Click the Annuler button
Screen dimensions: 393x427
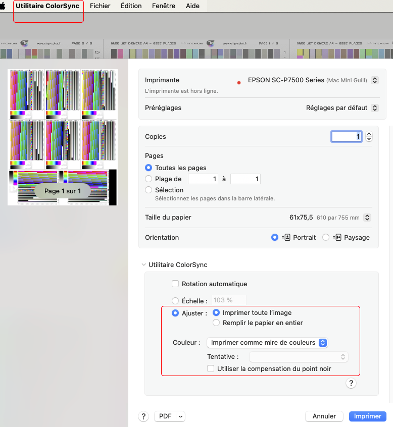324,416
